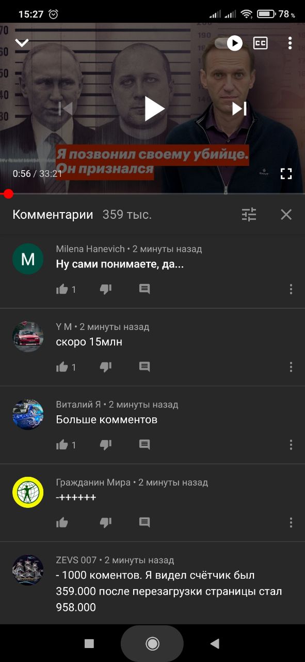
Task: Switch the video to fullscreen
Action: click(286, 174)
